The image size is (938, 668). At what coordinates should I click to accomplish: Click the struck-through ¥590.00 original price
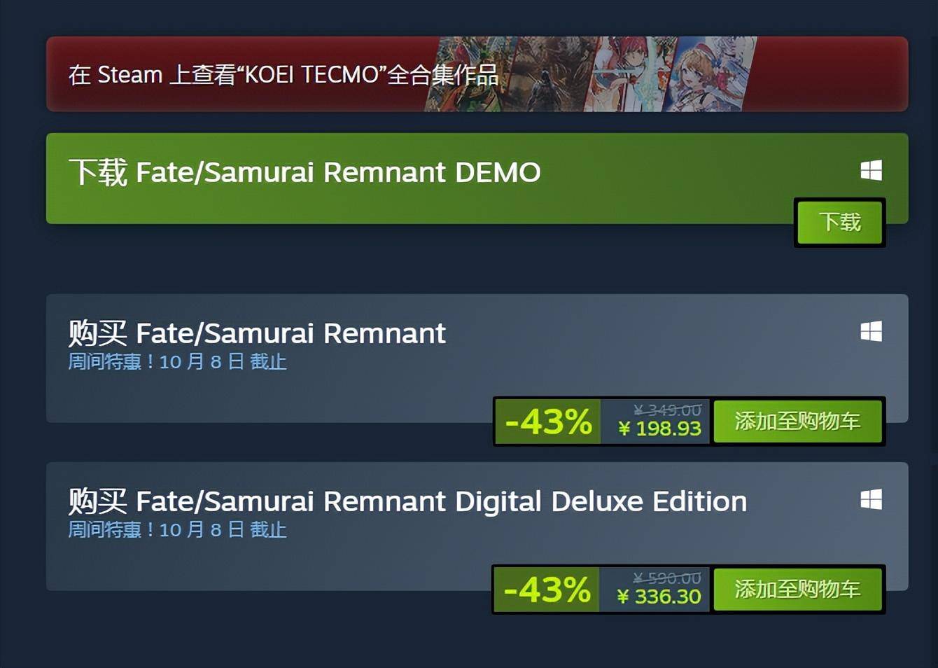click(x=667, y=578)
